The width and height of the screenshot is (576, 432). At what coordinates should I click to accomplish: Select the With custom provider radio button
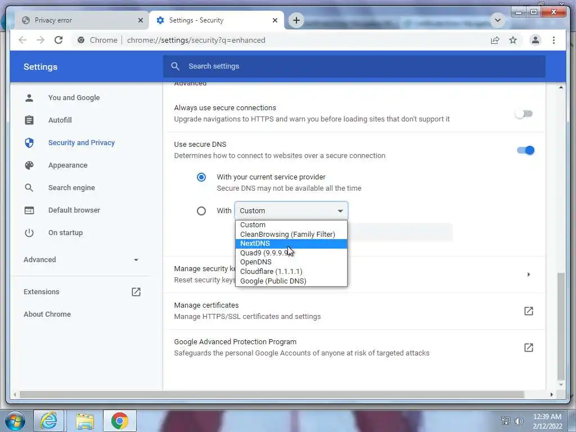point(201,211)
